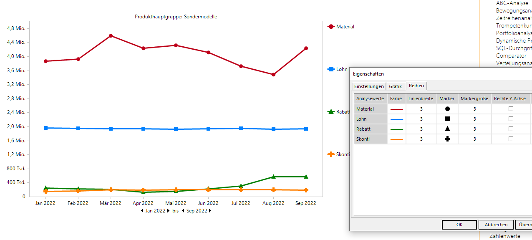Move end date back before Sep 2022
The image size is (532, 240).
(183, 211)
